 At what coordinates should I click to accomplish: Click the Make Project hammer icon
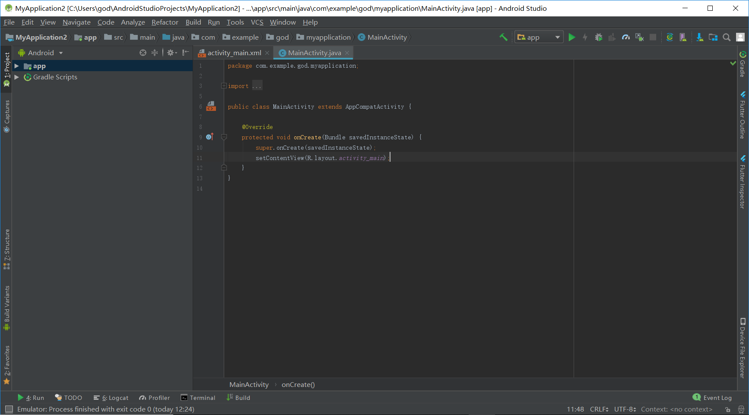(x=503, y=37)
